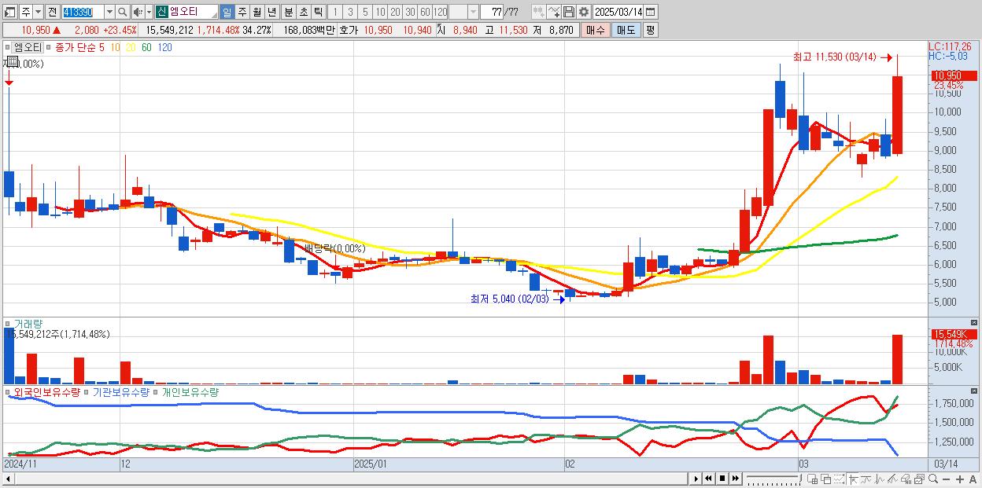Screen dimensions: 982x488
Task: Click the pencil line drawing icon
Action: tap(892, 479)
